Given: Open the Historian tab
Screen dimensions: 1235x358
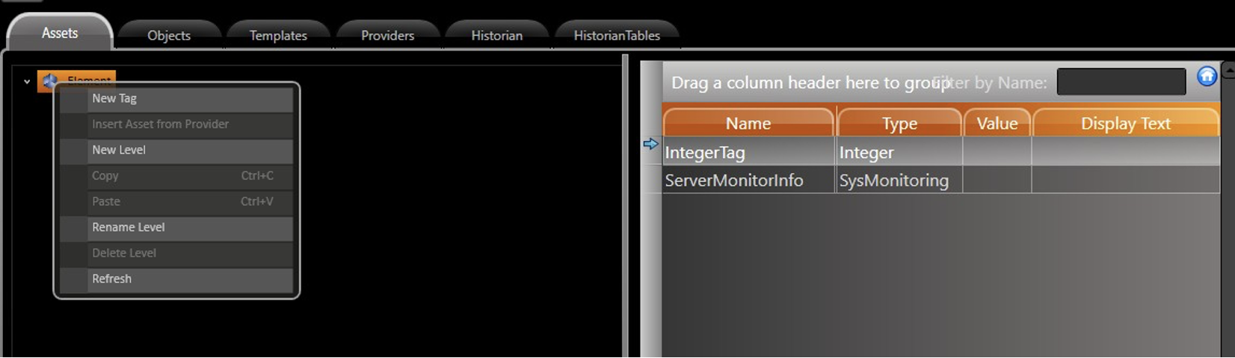Looking at the screenshot, I should [x=496, y=36].
